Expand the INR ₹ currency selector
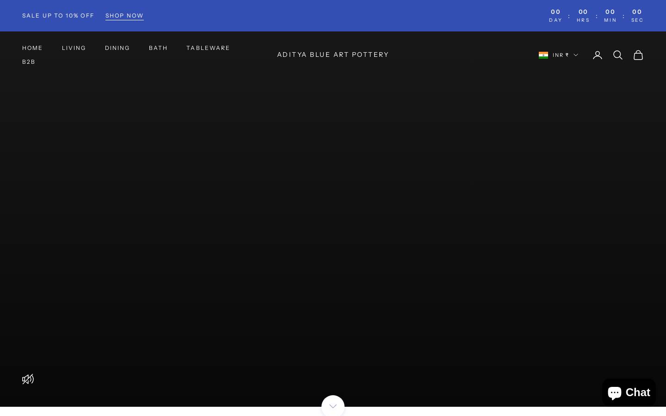Screen dimensions: 666x416 click(558, 55)
